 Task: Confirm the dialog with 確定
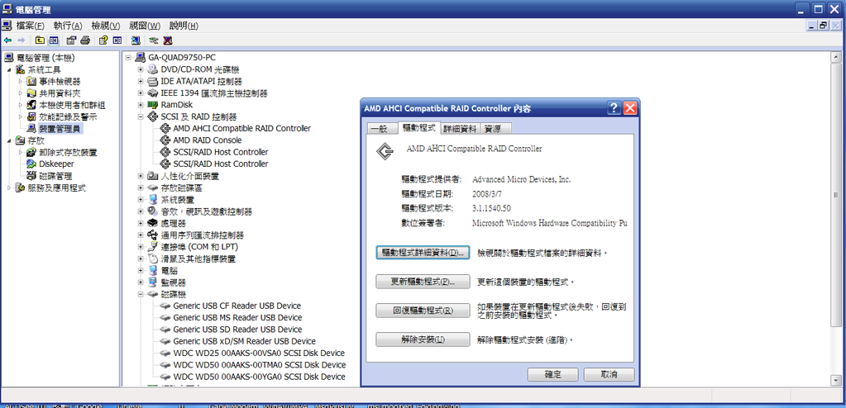point(553,374)
